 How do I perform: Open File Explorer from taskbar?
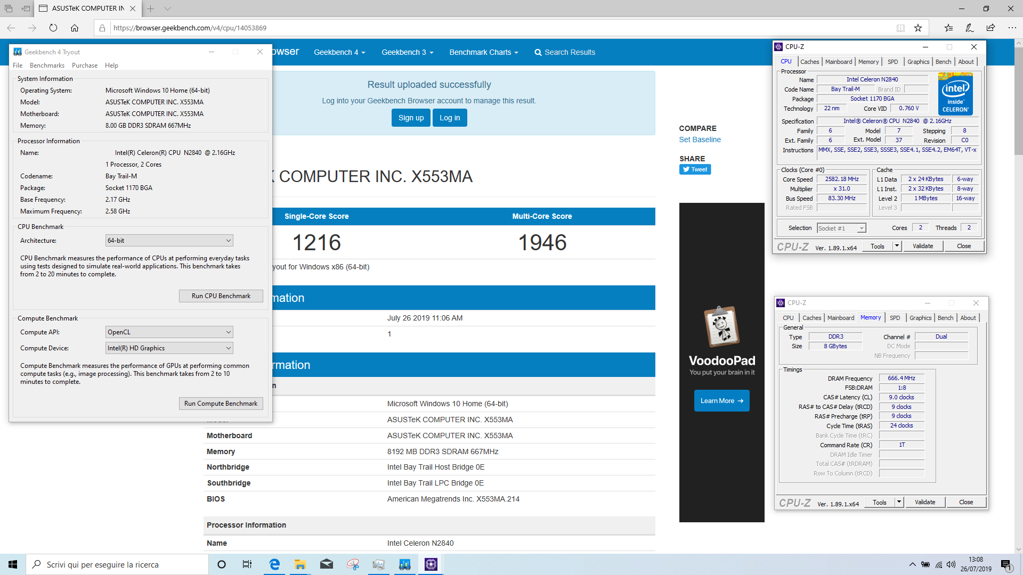300,564
